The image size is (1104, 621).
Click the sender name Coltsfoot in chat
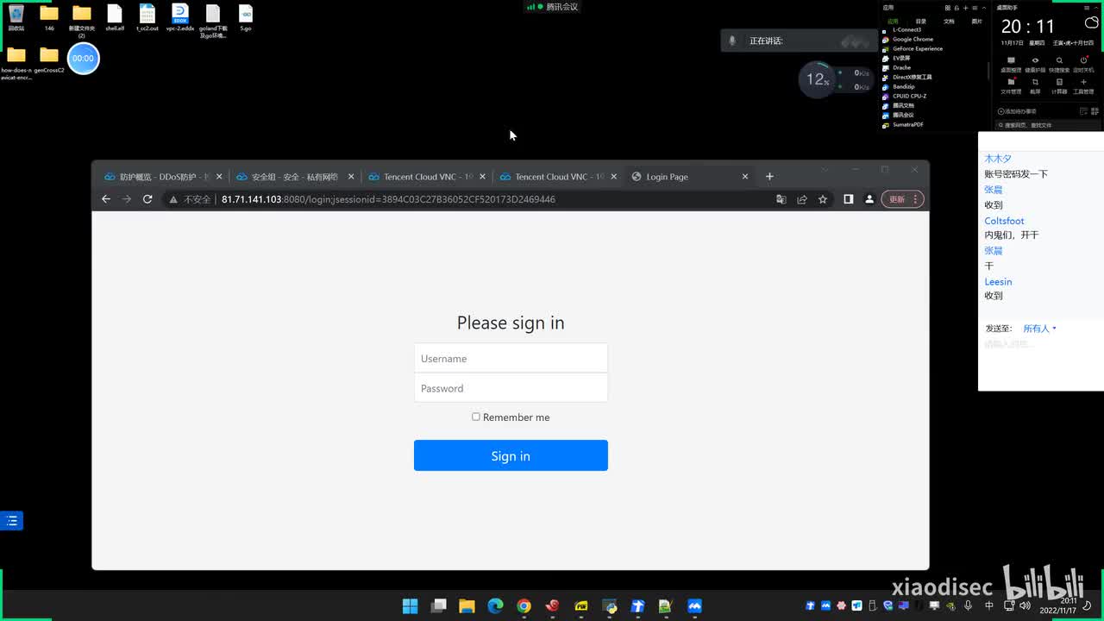[1004, 221]
